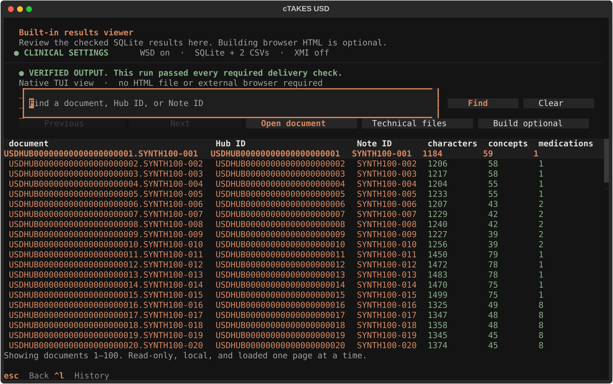Click Note ID SYNTH100-018

point(387,325)
